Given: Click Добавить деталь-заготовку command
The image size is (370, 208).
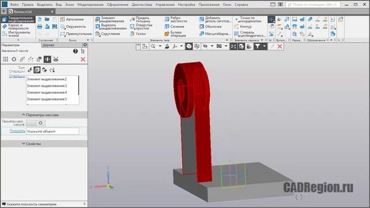Looking at the screenshot, I should click(x=215, y=19).
